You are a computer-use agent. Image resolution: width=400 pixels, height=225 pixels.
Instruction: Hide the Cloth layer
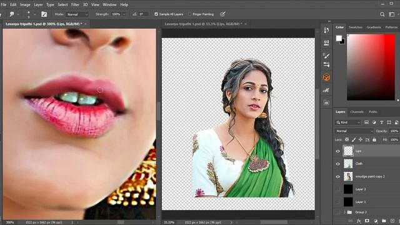click(x=337, y=164)
